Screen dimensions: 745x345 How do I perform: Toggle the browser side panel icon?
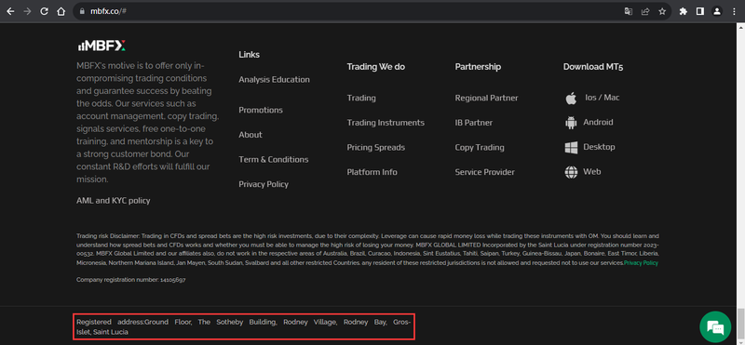tap(700, 11)
